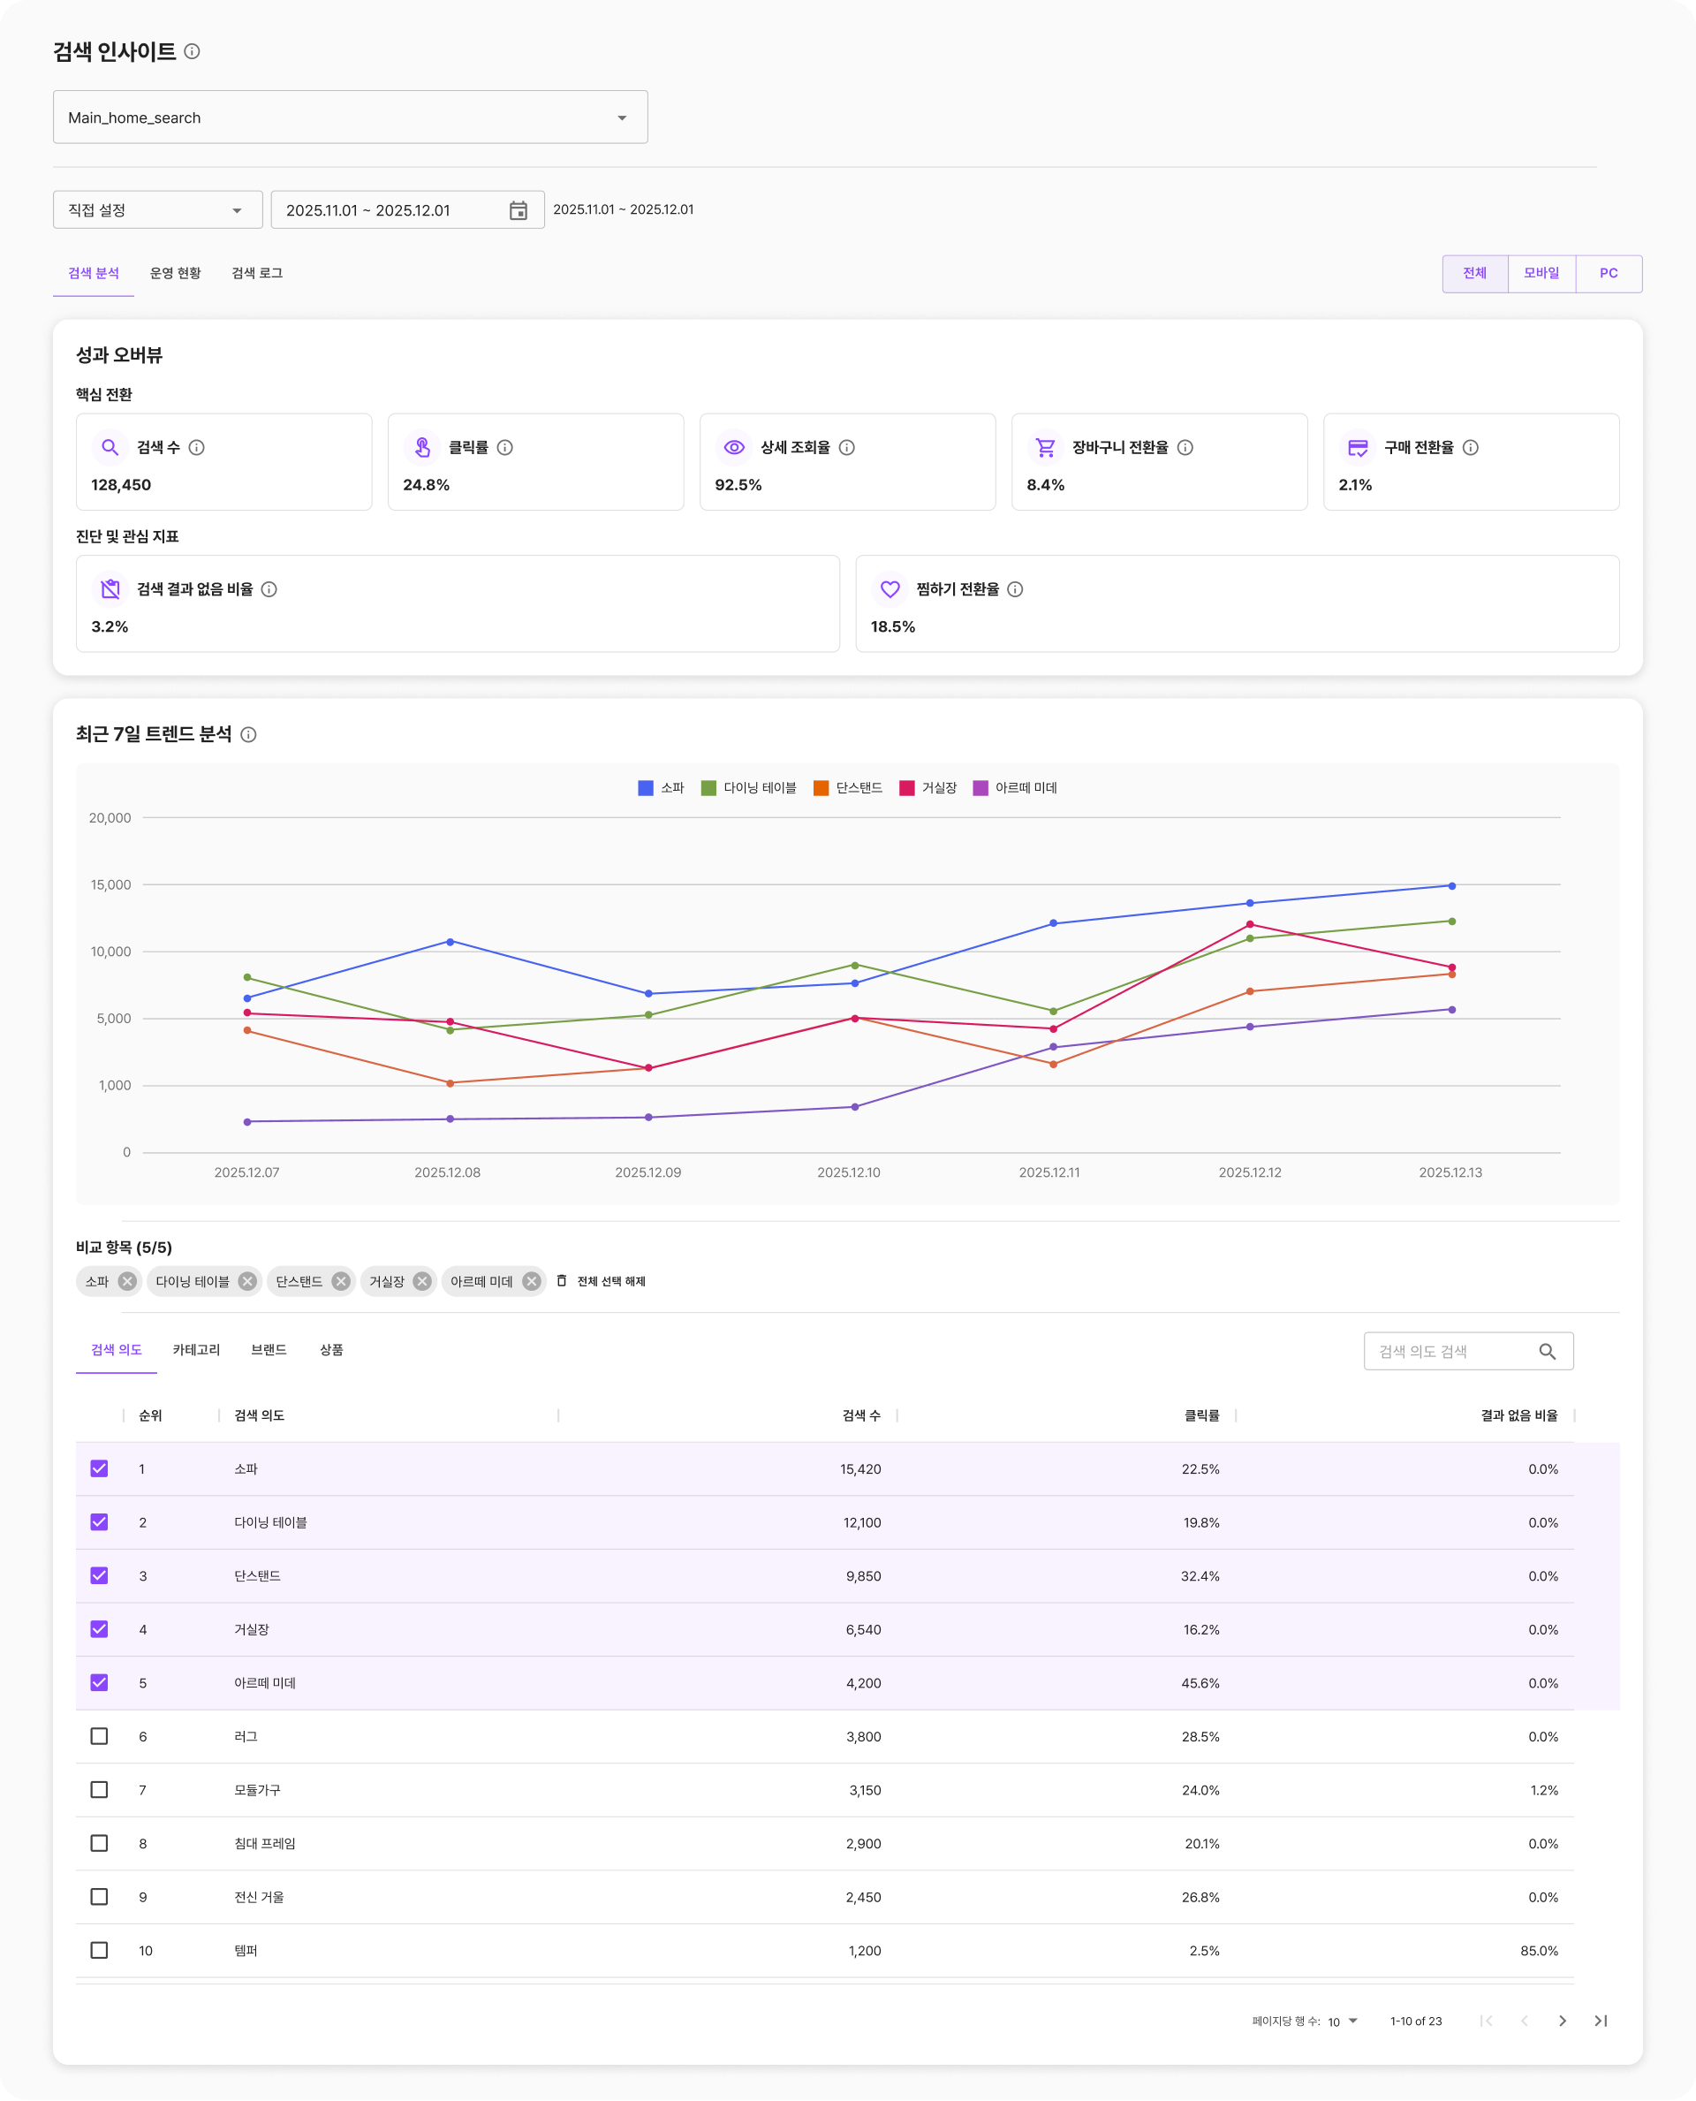Remove 소파 chip from comparison items
Screen dimensions: 1696x2101
pos(127,1281)
